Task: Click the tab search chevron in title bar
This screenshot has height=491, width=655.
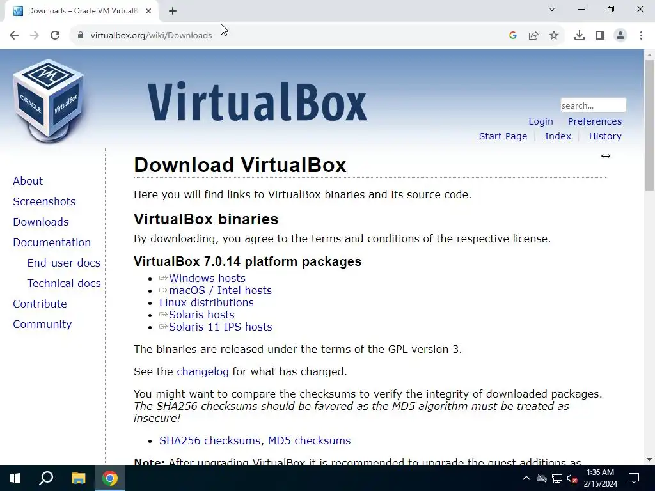Action: pos(552,9)
